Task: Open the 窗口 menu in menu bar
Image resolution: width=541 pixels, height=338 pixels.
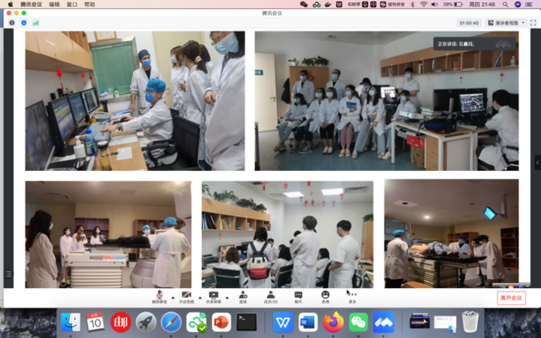Action: tap(72, 4)
